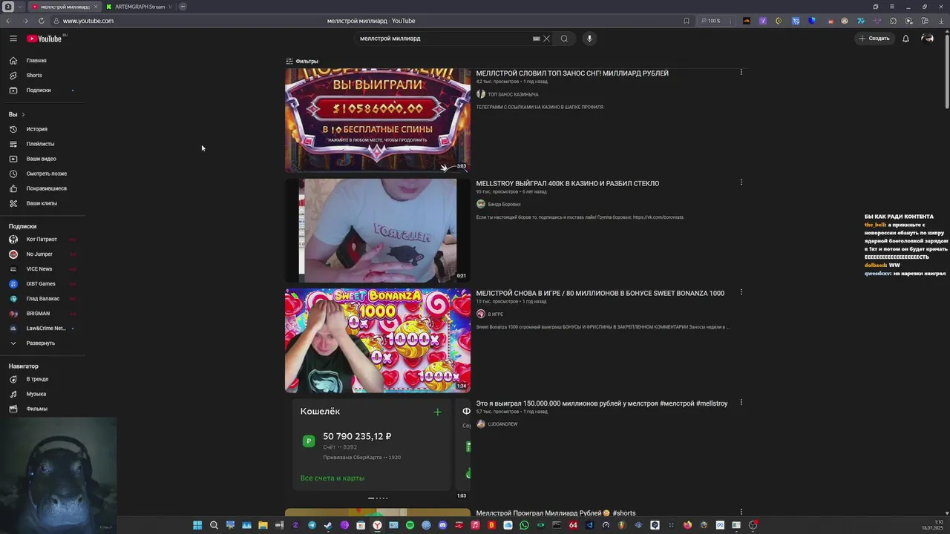Viewport: 950px width, 534px height.
Task: Open Банда Боровых channel
Action: pos(504,204)
